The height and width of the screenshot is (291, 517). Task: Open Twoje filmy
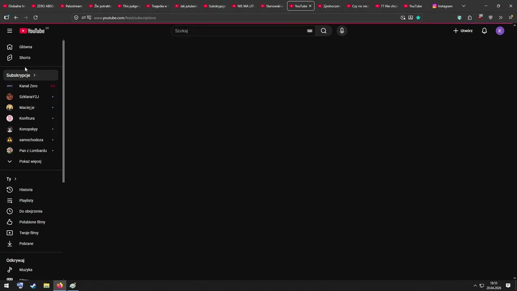click(31, 233)
